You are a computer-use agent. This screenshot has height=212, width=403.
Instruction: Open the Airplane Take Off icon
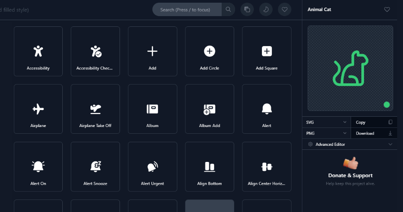pos(95,109)
